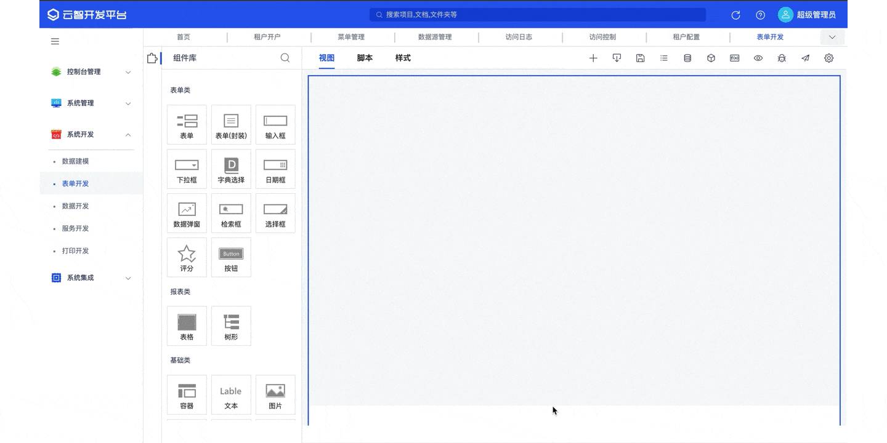This screenshot has width=887, height=443.
Task: Select the 树形 tree component
Action: (231, 325)
